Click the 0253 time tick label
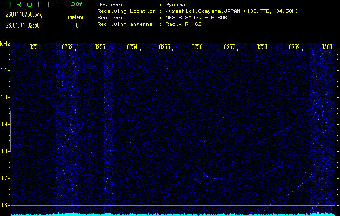This screenshot has width=340, height=216. click(99, 47)
